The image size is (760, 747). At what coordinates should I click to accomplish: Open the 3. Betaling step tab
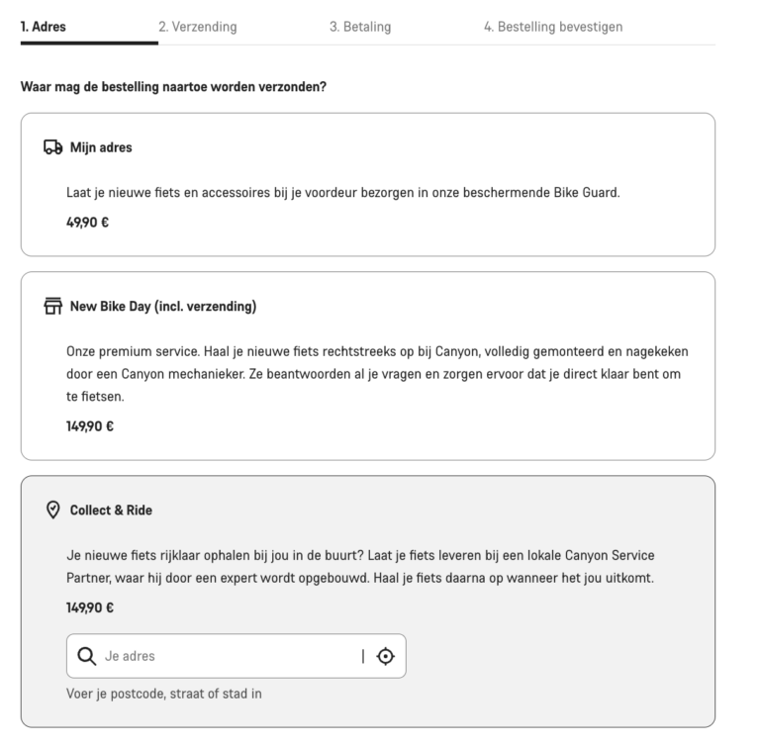pyautogui.click(x=360, y=27)
